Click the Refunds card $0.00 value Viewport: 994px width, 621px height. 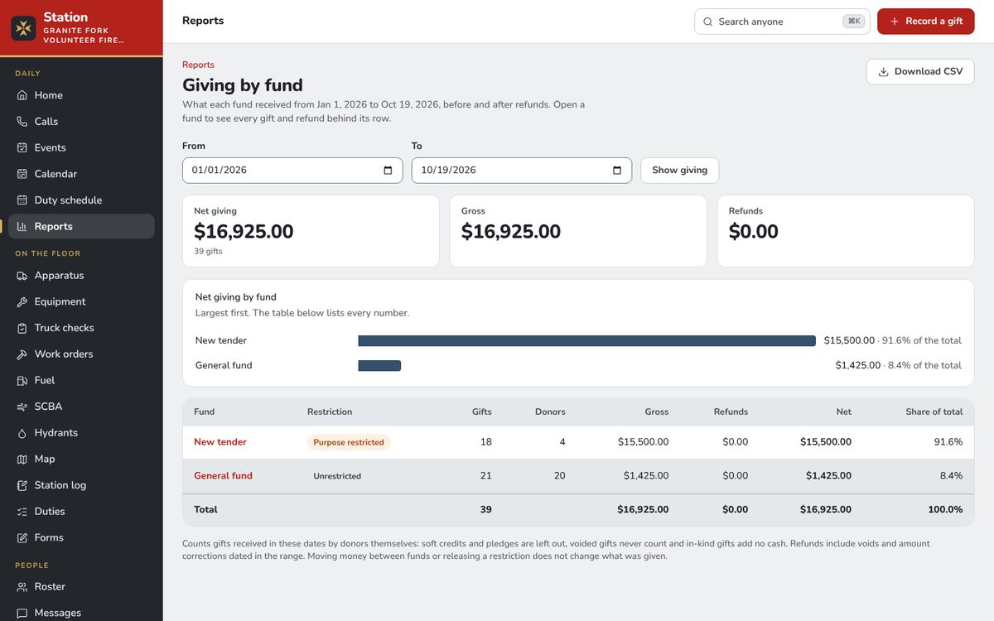pyautogui.click(x=754, y=232)
